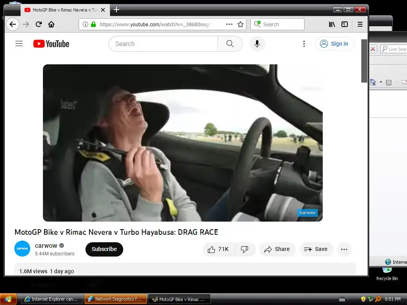
Task: Open more actions ellipsis beside Save
Action: tap(344, 249)
